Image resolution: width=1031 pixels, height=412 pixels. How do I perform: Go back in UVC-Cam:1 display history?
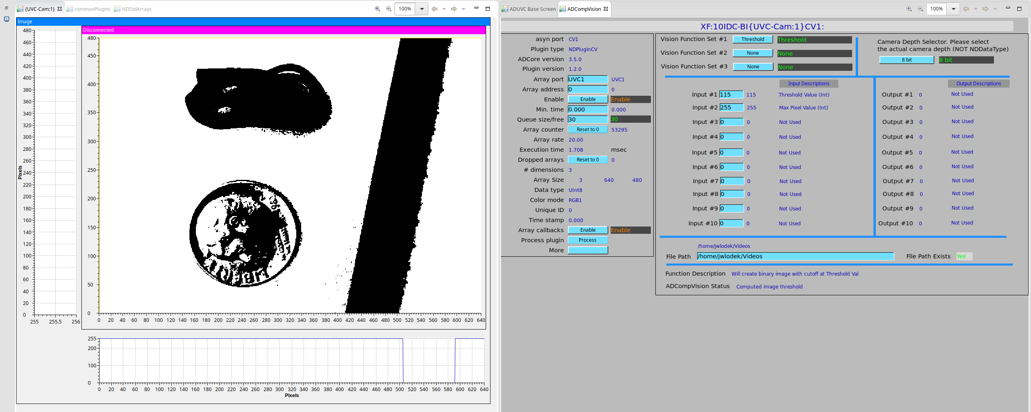tap(434, 9)
